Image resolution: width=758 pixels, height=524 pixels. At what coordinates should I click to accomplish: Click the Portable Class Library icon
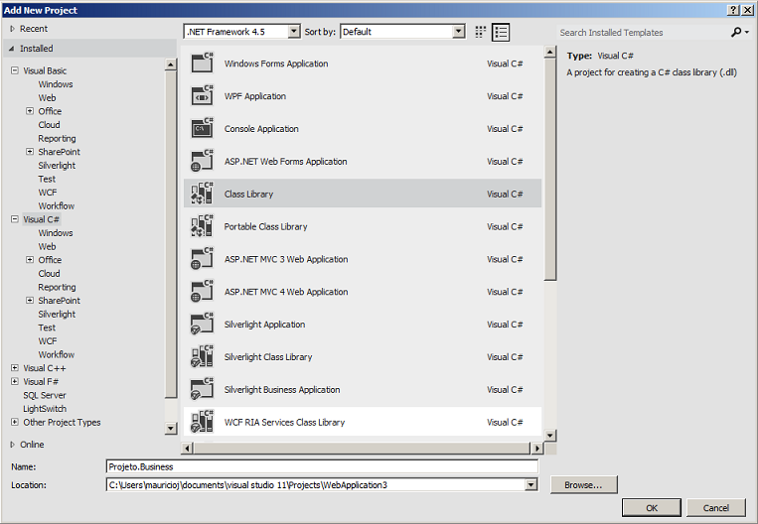point(202,226)
